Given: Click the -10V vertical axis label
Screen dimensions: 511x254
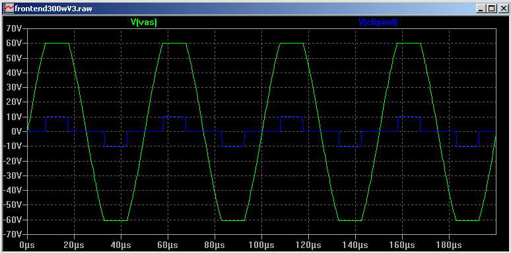Looking at the screenshot, I should point(13,146).
